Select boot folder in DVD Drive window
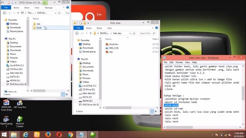The height and width of the screenshot is (138, 246). pos(51,28)
